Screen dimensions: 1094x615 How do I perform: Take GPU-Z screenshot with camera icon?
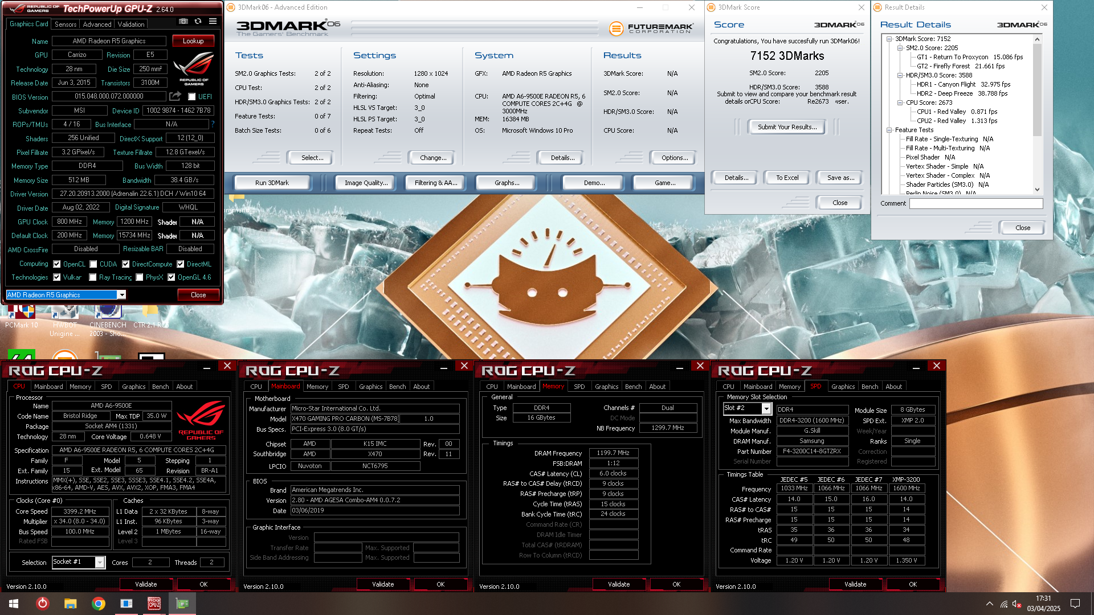pyautogui.click(x=183, y=21)
